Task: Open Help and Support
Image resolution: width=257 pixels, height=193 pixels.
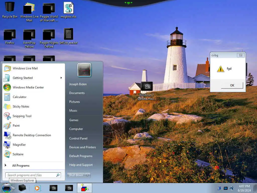Action: 81,165
